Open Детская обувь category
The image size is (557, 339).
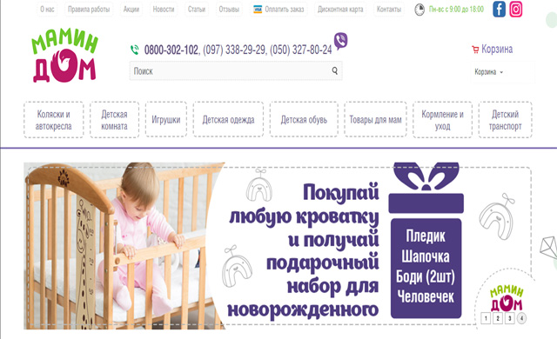304,119
